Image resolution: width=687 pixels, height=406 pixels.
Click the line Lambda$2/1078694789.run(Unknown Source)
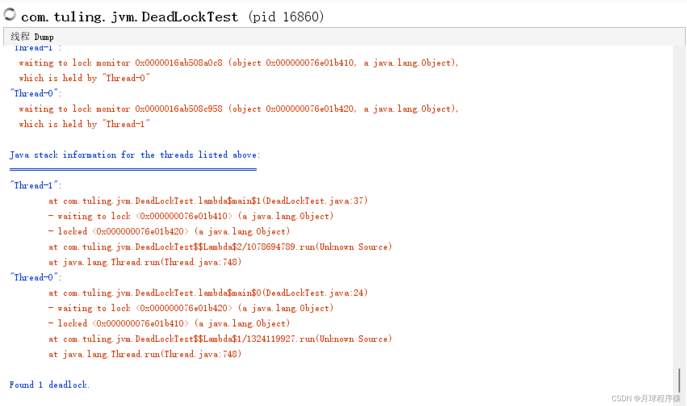[220, 247]
